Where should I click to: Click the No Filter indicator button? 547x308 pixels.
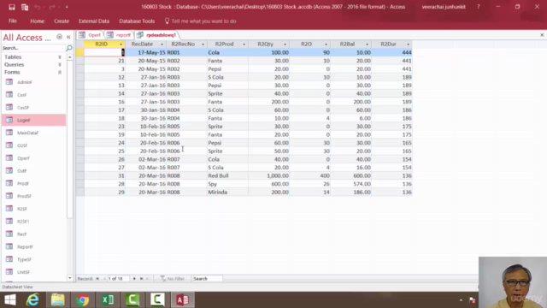[x=173, y=279]
